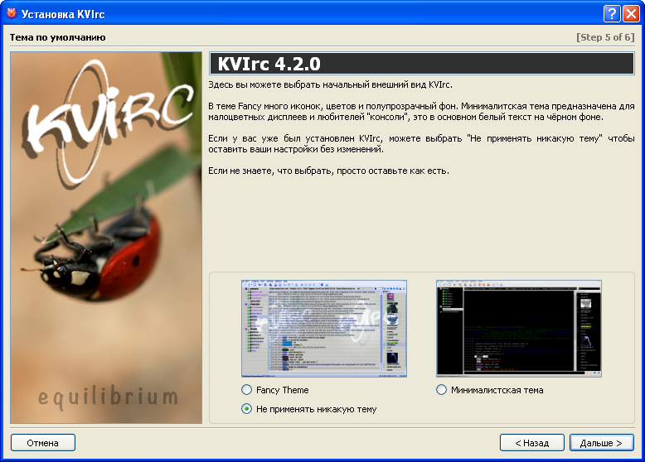645x462 pixels.
Task: Click the Fancy Theme preview thumbnail
Action: coord(324,328)
